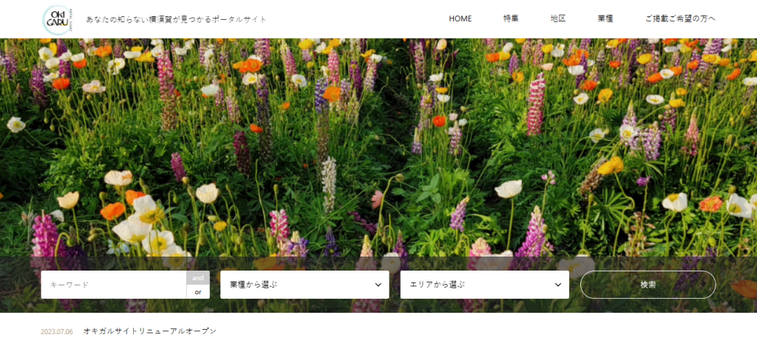This screenshot has height=346, width=757.
Task: Open the HOME menu item
Action: point(460,18)
